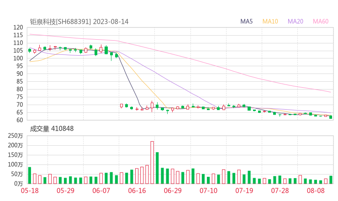
Task: Toggle the MA10 legend entry
Action: coord(270,21)
